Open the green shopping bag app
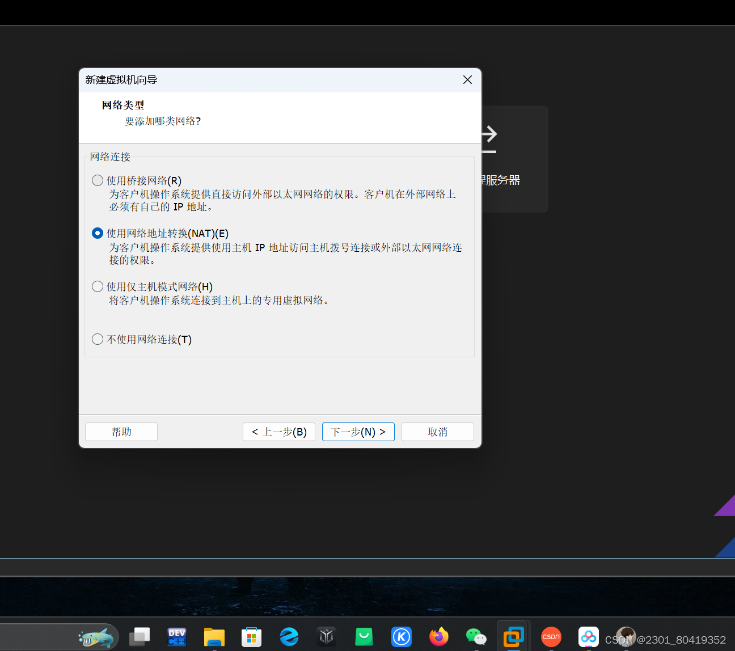The height and width of the screenshot is (651, 735). coord(364,637)
